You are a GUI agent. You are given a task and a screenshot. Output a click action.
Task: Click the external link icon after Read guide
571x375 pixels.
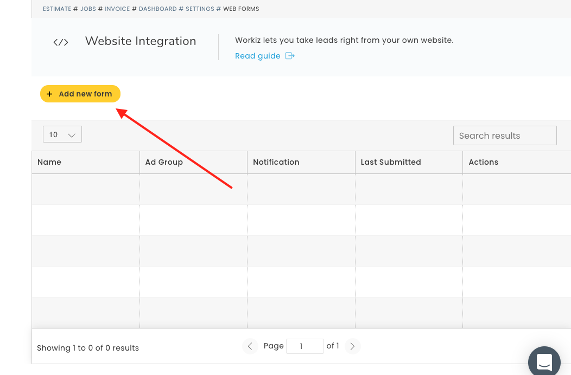[290, 55]
